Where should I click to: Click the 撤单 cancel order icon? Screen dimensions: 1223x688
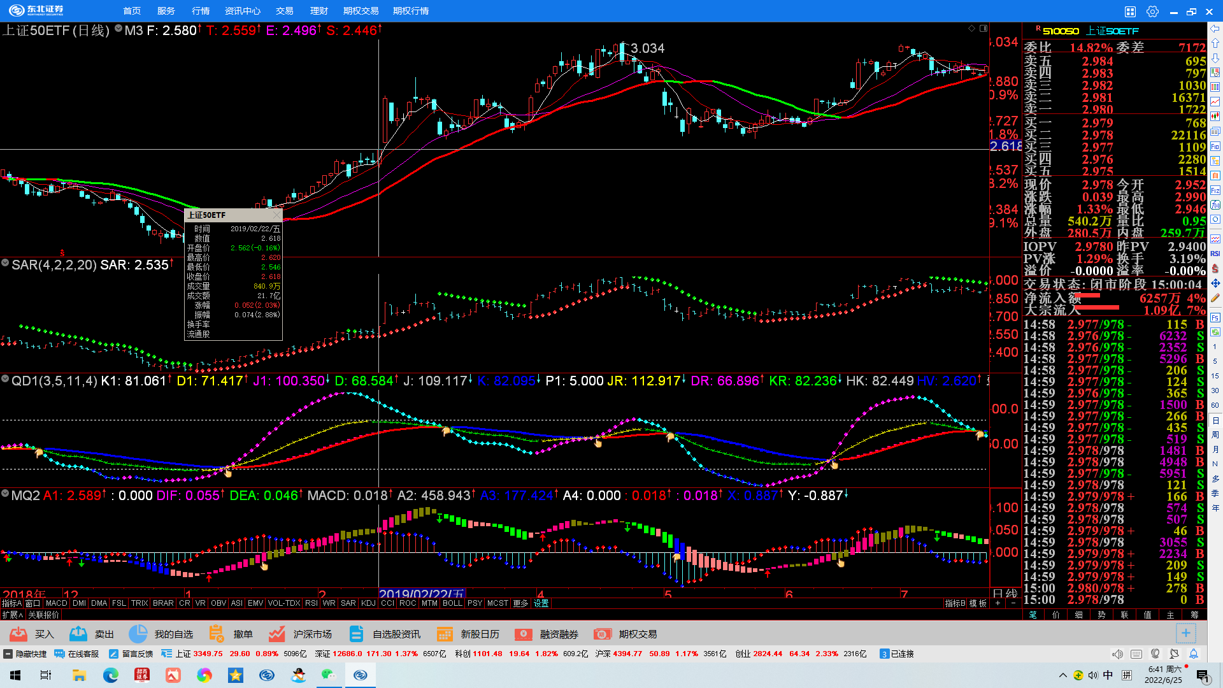[217, 634]
